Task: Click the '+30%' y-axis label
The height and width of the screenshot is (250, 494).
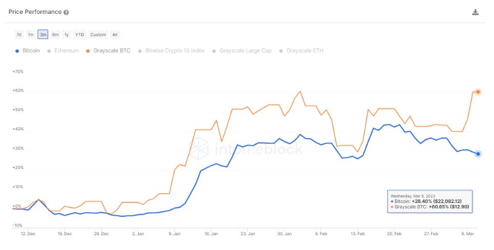Action: 18,148
